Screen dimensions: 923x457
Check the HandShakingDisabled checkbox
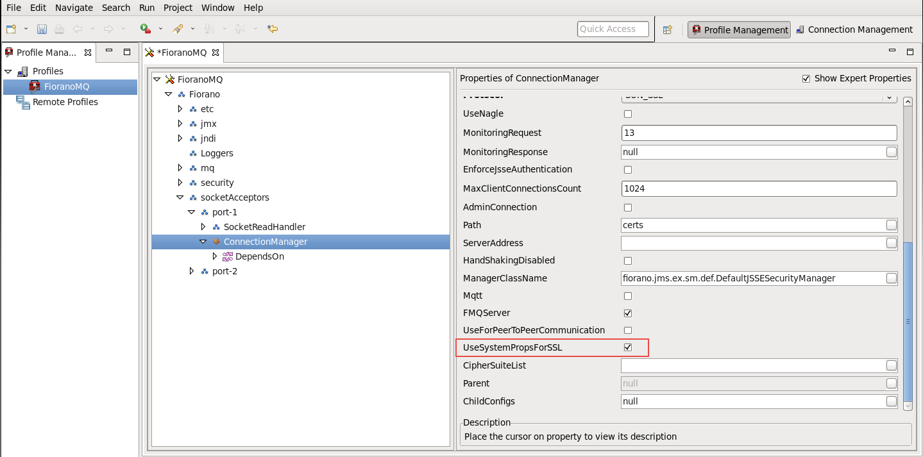pos(628,261)
